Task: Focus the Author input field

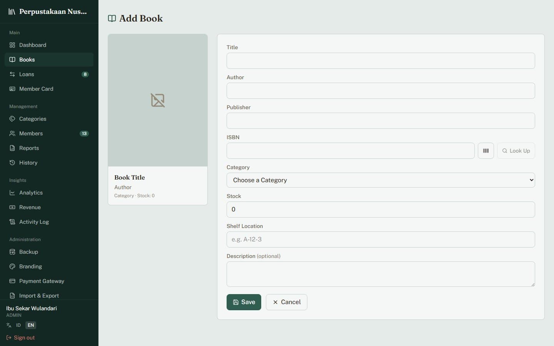Action: 381,91
